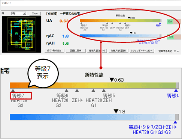
Task: Click the 図面に反映 button
Action: (x=76, y=51)
